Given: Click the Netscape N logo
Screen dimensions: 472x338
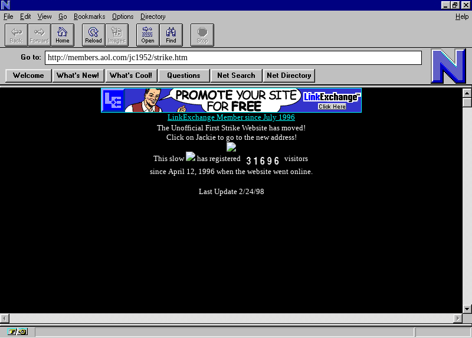Looking at the screenshot, I should (448, 66).
